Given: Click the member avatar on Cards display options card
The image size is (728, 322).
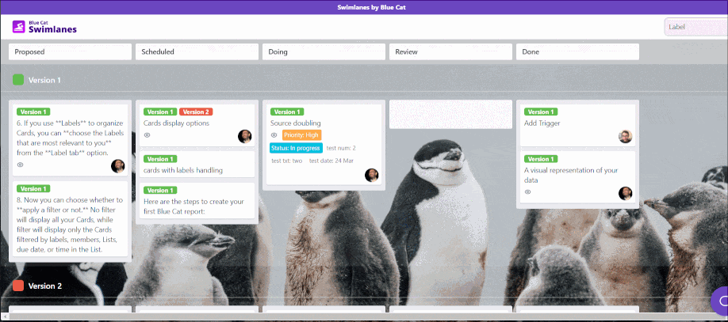Looking at the screenshot, I should [x=245, y=136].
